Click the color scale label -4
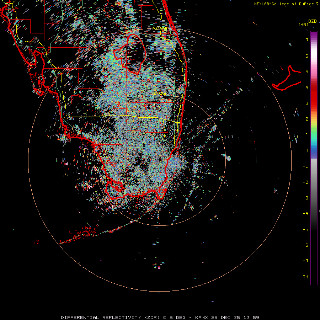 tap(305, 213)
